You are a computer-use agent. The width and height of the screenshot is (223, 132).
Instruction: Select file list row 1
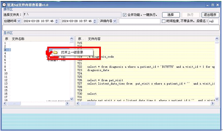click(x=36, y=43)
